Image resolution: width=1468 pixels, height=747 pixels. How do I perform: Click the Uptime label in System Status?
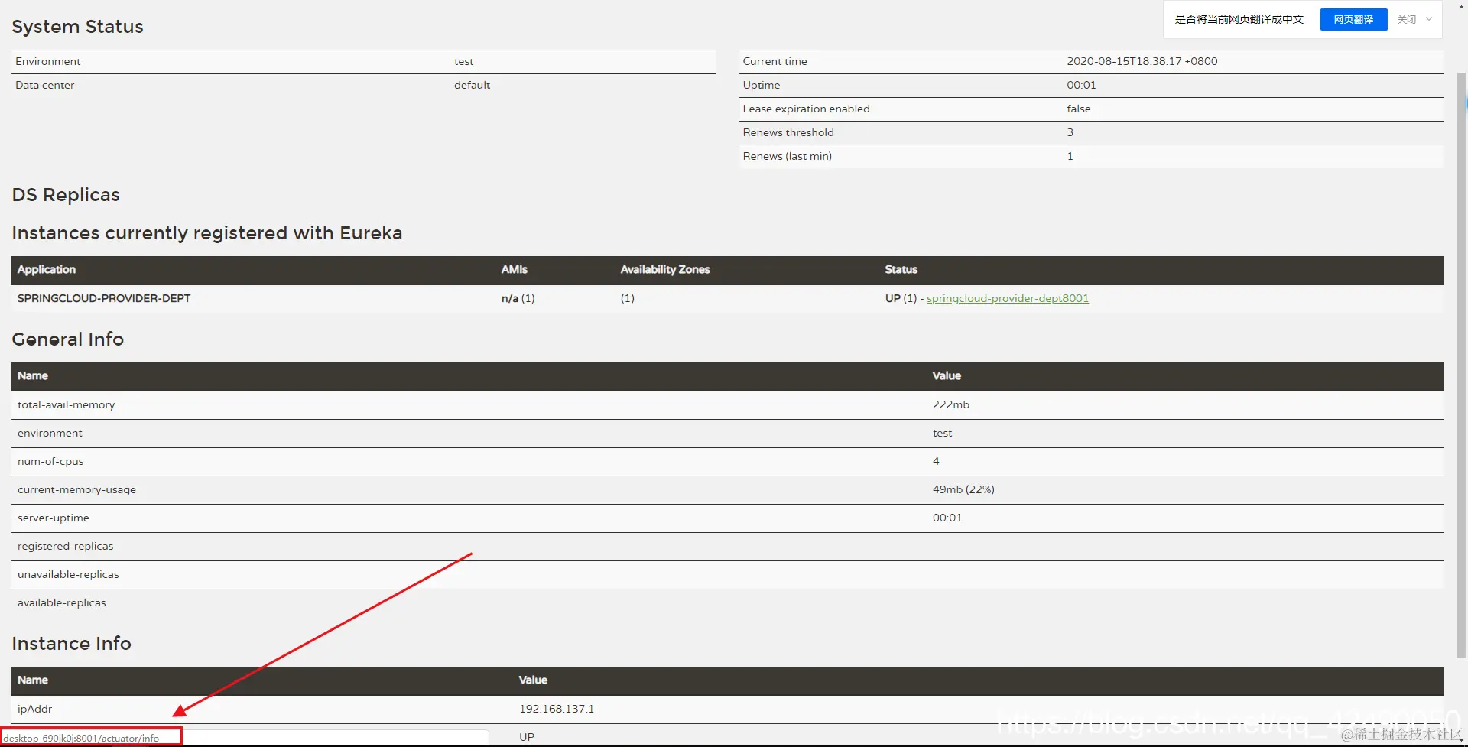(x=762, y=85)
